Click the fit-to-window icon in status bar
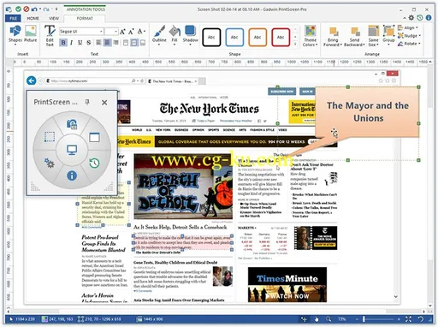Screen dimensions: 438x327 pyautogui.click(x=408, y=319)
